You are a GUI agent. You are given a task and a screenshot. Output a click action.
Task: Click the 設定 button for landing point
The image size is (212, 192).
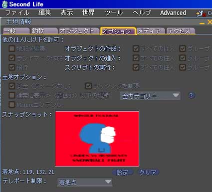pos(122,173)
